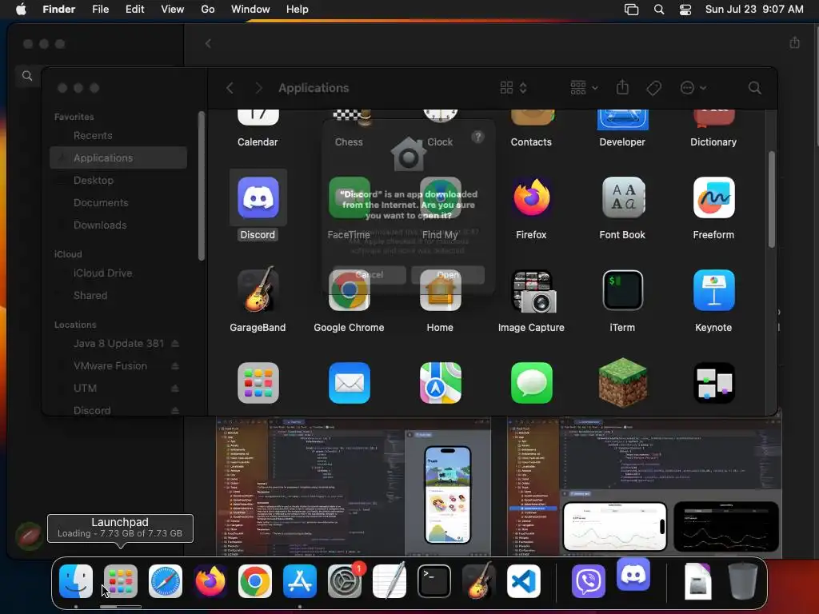Open the Window menu
Screen dimensions: 819x614
click(250, 10)
